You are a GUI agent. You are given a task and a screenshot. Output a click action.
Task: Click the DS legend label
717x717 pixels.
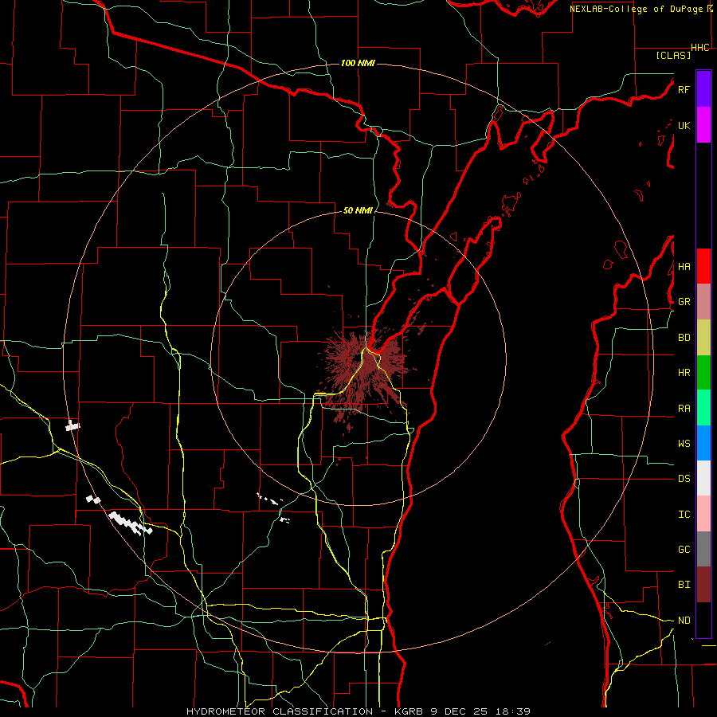click(x=684, y=479)
